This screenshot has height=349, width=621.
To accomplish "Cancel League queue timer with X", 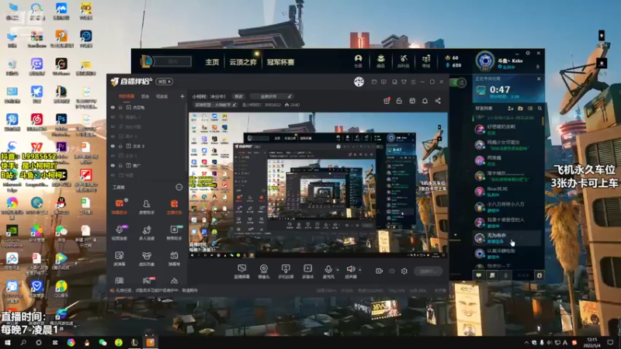I will 539,79.
